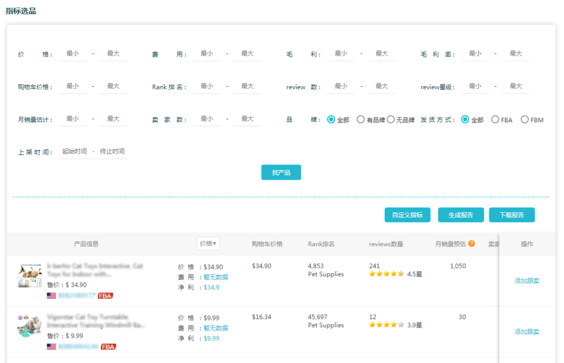
Task: Focus the 购物车价格 minimum input
Action: (x=72, y=87)
